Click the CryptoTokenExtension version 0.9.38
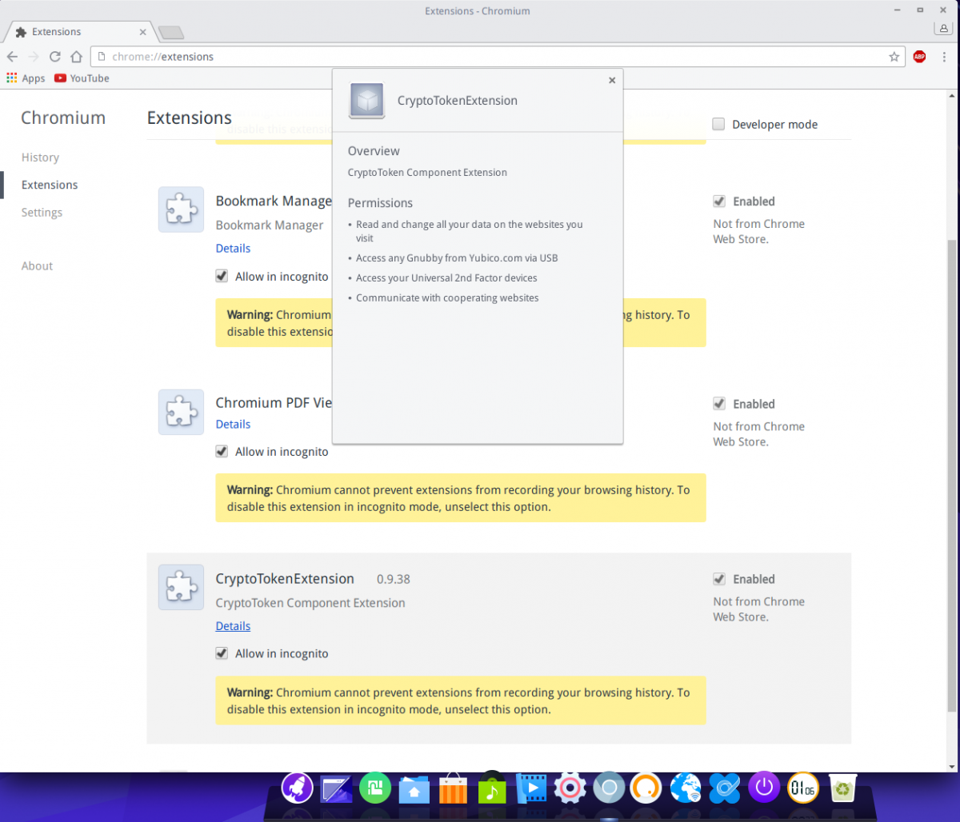Viewport: 960px width, 822px height. tap(394, 579)
